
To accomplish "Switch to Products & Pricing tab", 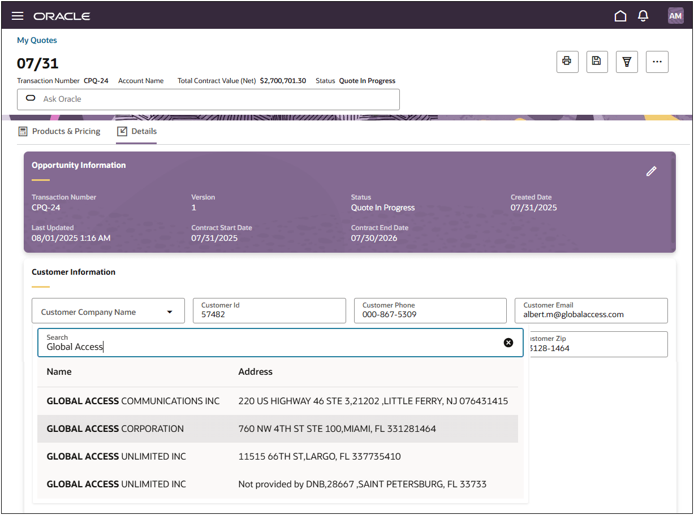I will [x=59, y=131].
